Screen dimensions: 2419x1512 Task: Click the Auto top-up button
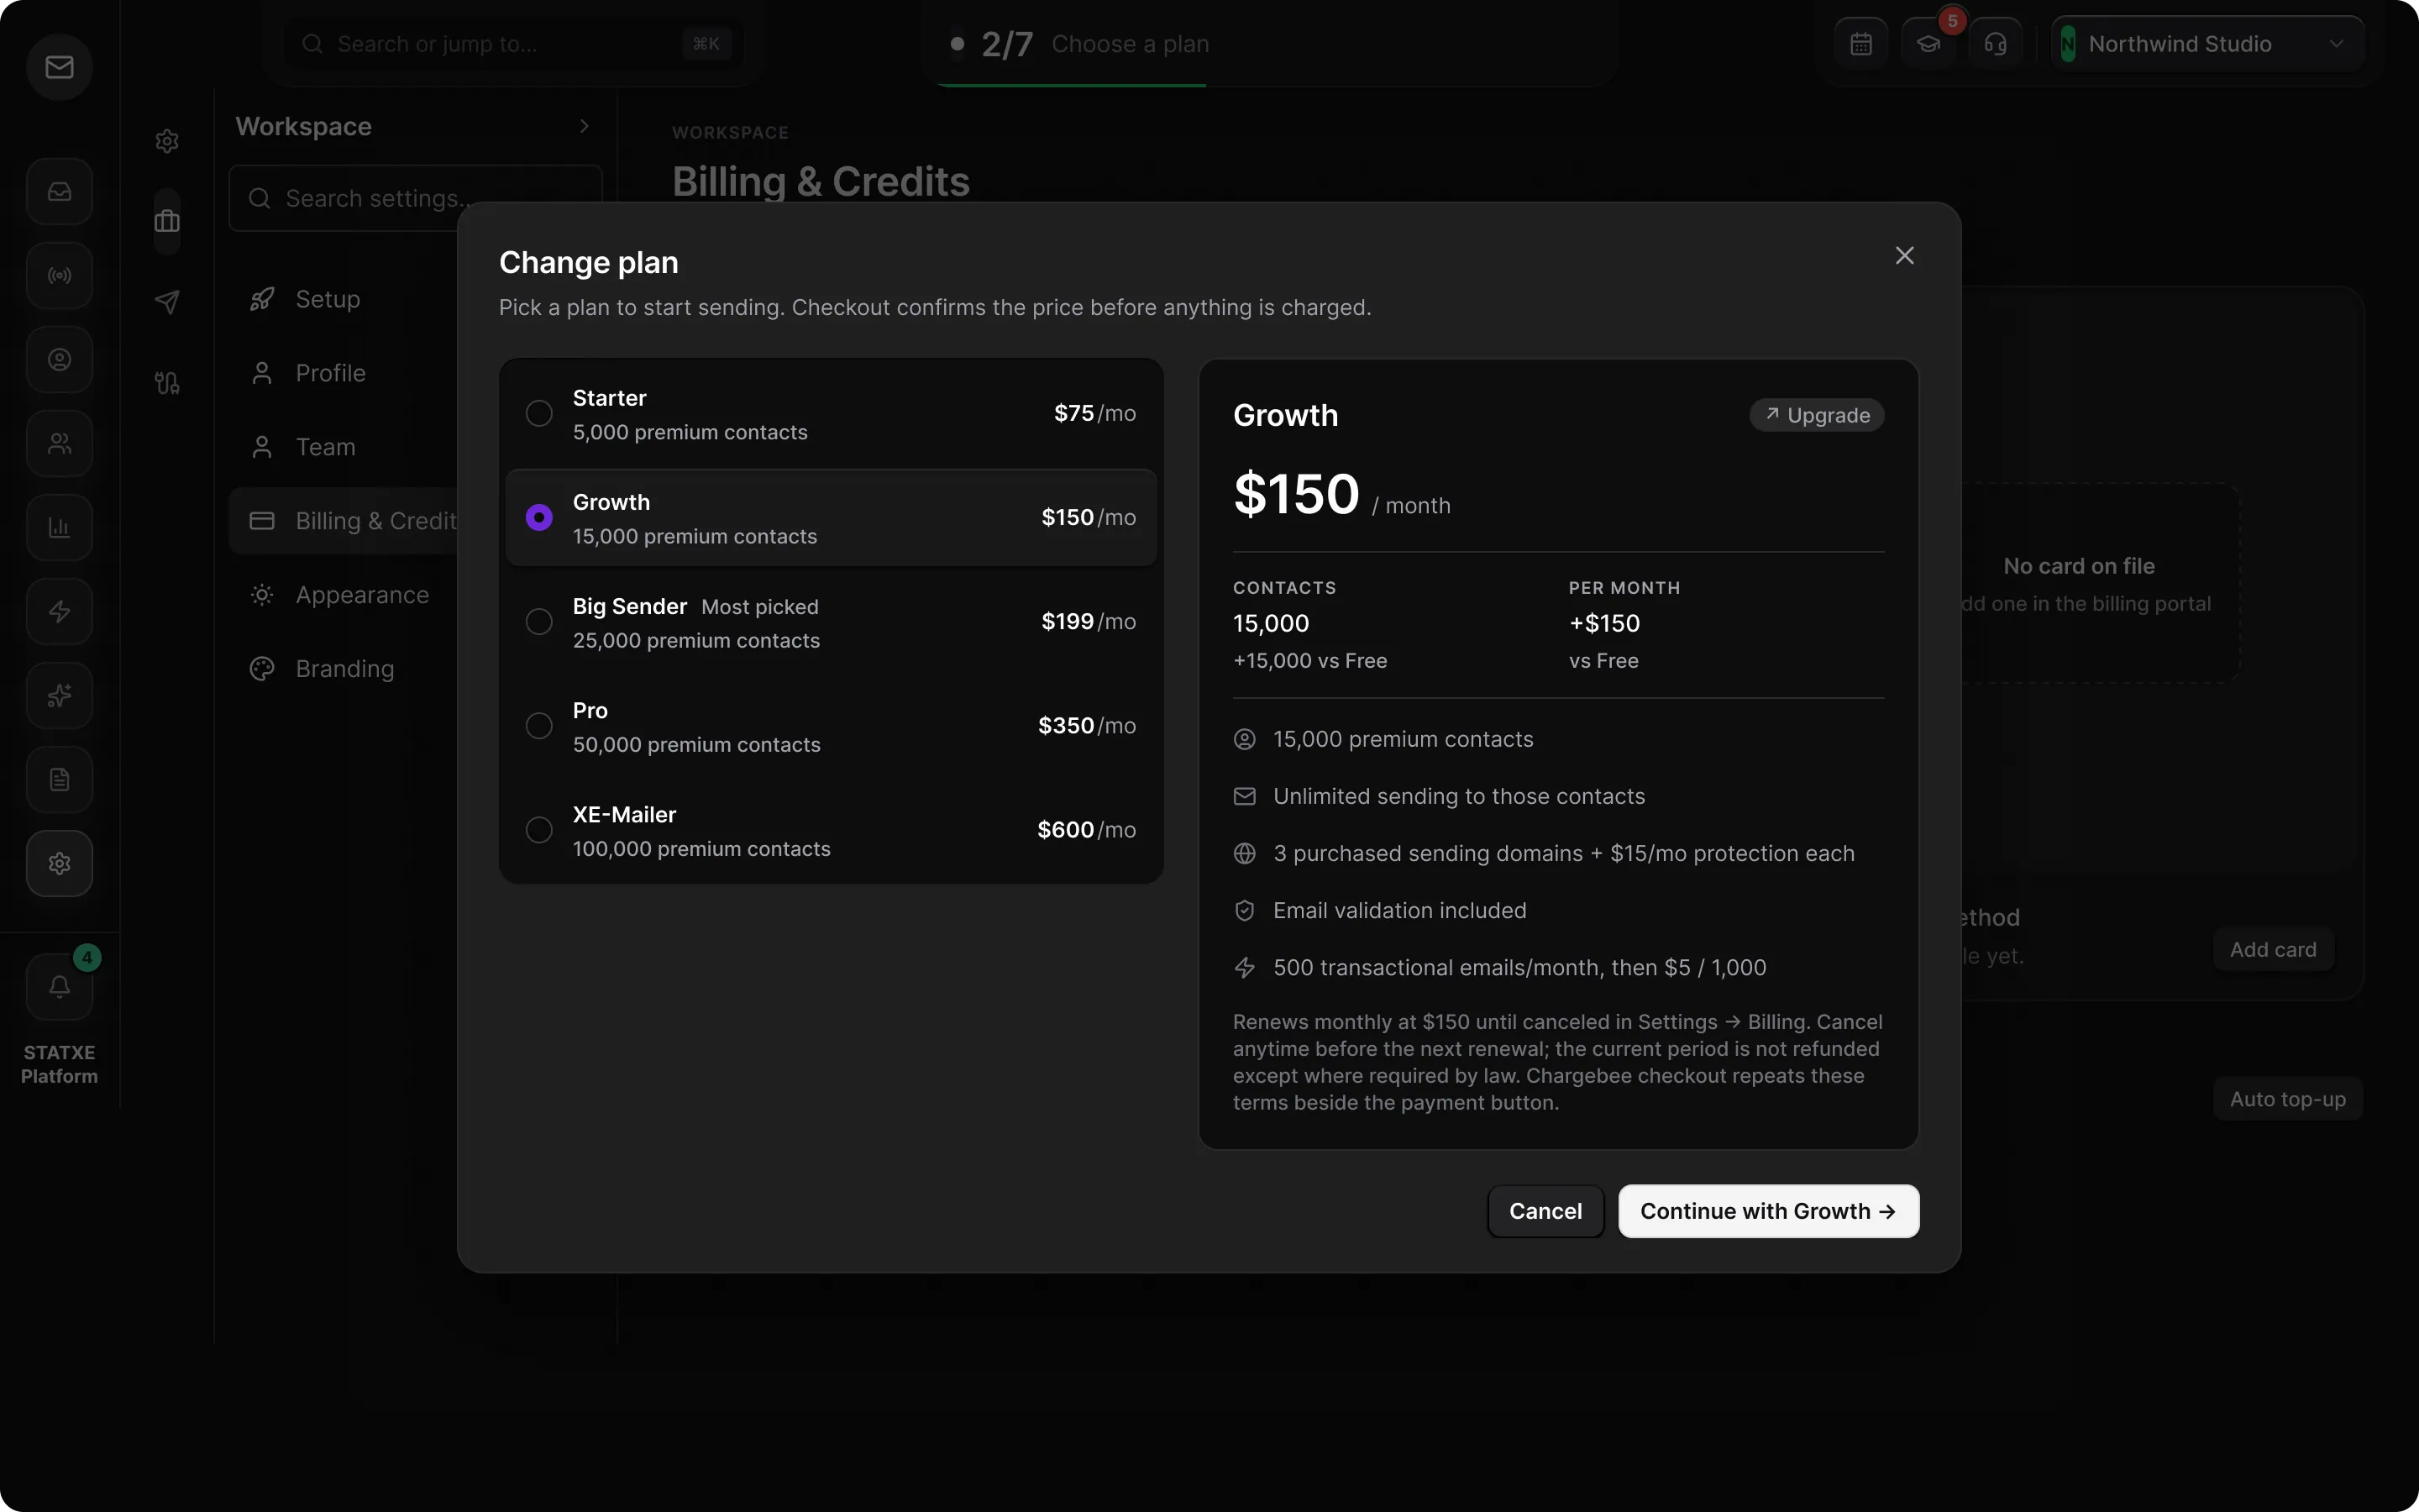(x=2287, y=1099)
